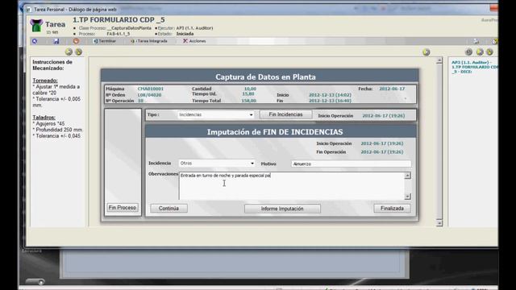The width and height of the screenshot is (516, 290).
Task: Click the Estado value Iniciada
Action: coord(185,34)
